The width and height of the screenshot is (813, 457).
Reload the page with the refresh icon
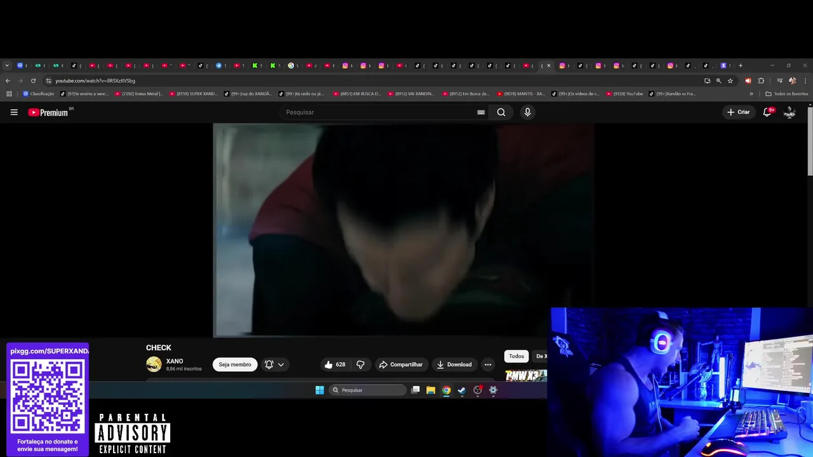[33, 81]
